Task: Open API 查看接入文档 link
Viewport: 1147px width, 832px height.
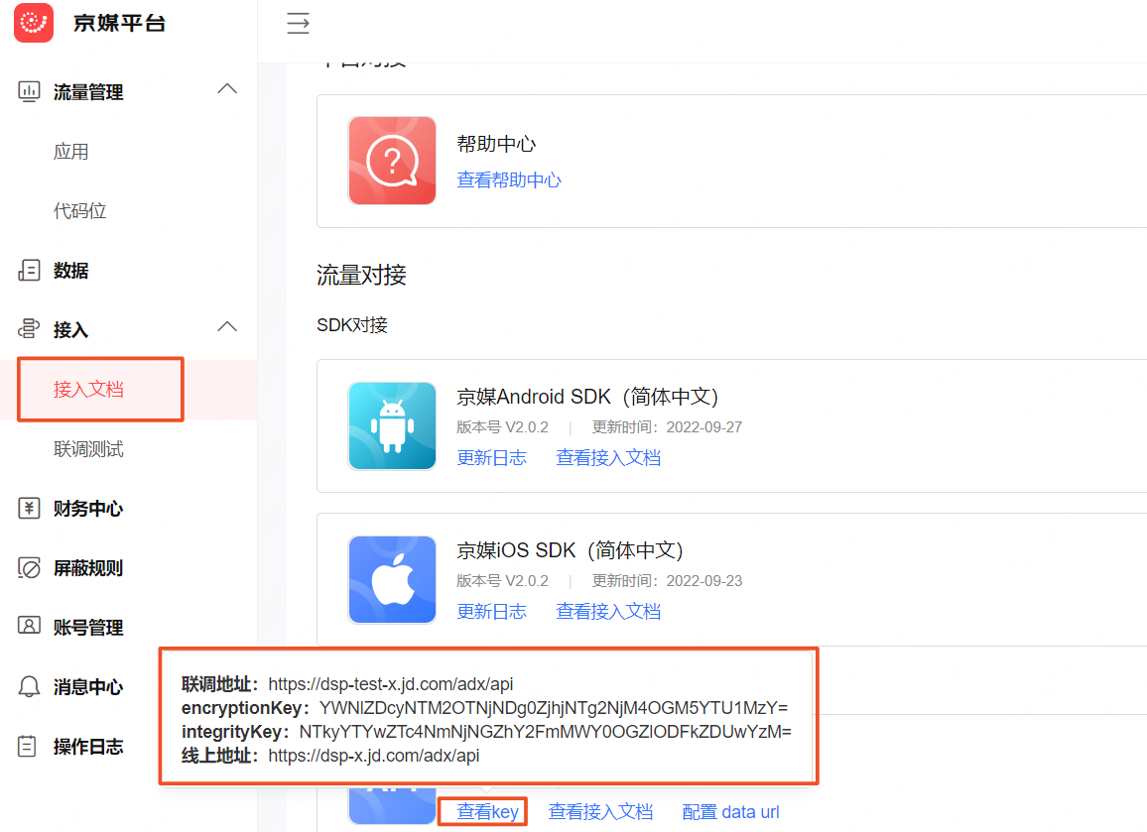Action: pyautogui.click(x=600, y=811)
